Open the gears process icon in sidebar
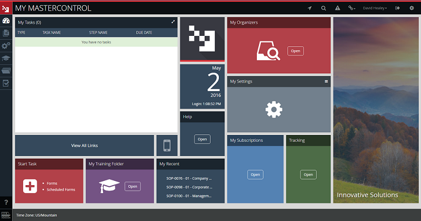Viewport: 421px width, 221px height. (6, 45)
